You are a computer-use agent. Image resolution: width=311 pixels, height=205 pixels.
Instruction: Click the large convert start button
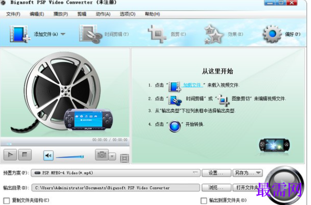click(285, 185)
